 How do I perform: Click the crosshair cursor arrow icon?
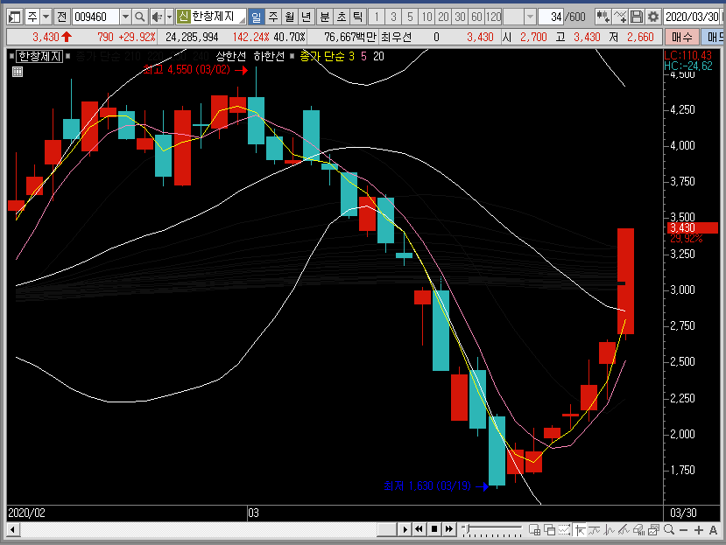coord(579,530)
